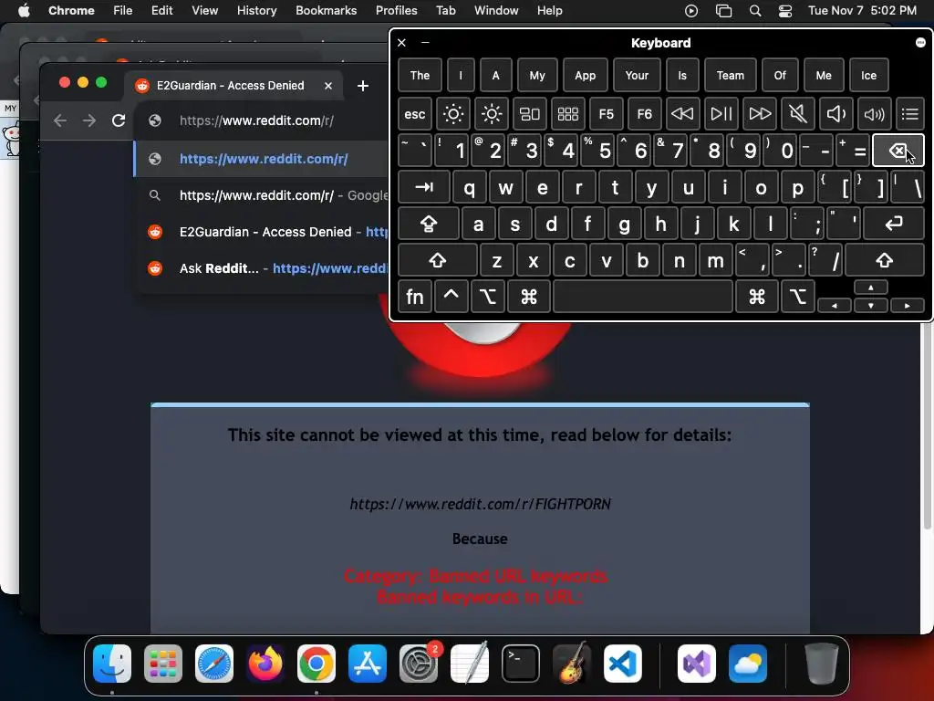Toggle the left option key
This screenshot has height=701, width=934.
(x=488, y=297)
